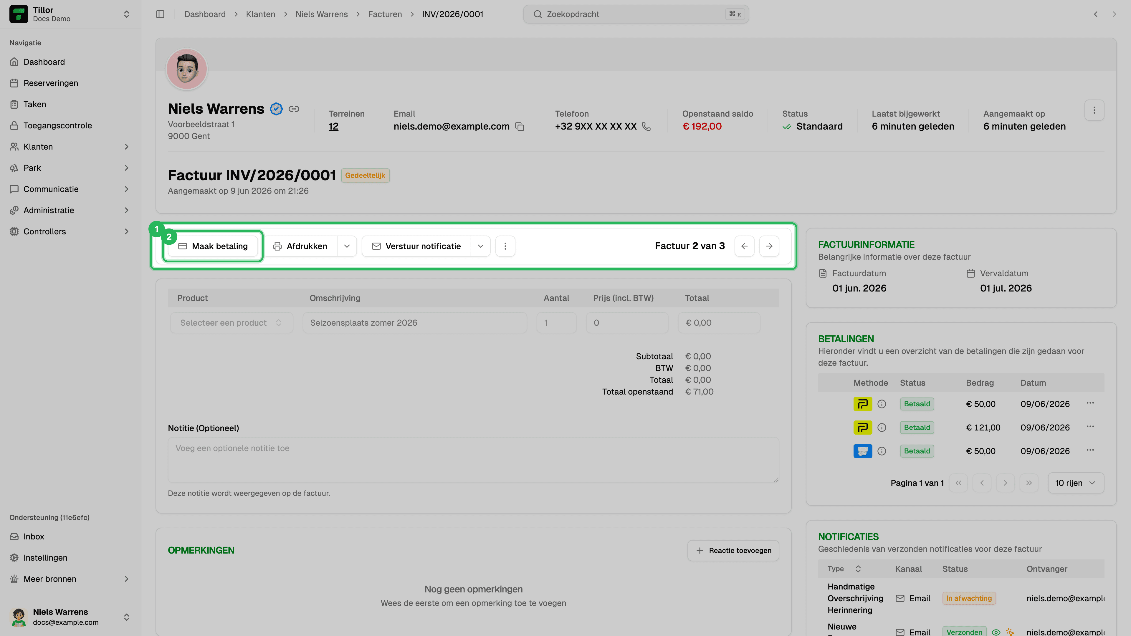Navigate forward arrow top right

[x=1114, y=14]
